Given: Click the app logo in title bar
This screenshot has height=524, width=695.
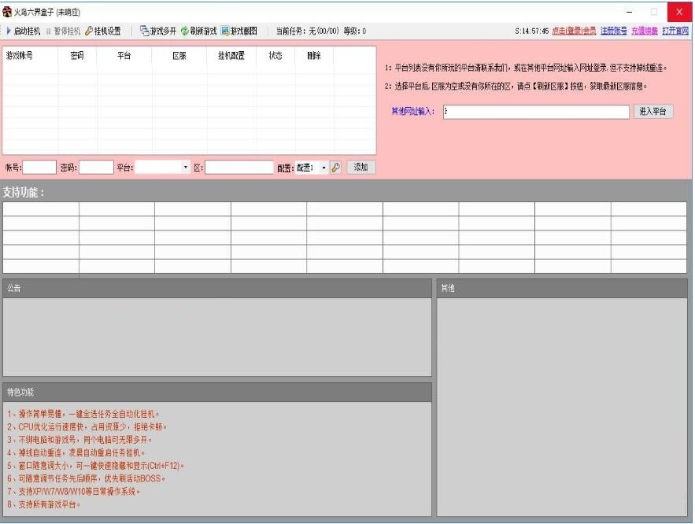Looking at the screenshot, I should tap(6, 12).
